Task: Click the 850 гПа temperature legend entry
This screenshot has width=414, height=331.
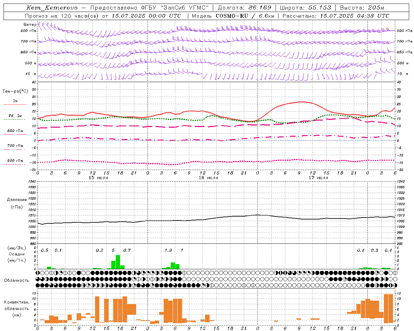Action: (15, 132)
